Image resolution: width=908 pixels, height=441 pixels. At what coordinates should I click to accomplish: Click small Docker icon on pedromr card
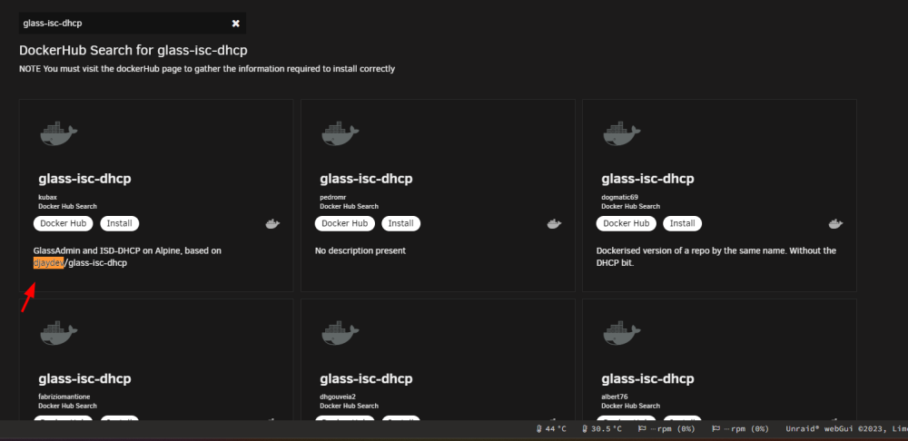coord(554,224)
